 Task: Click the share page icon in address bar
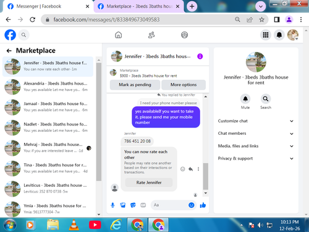(250, 20)
